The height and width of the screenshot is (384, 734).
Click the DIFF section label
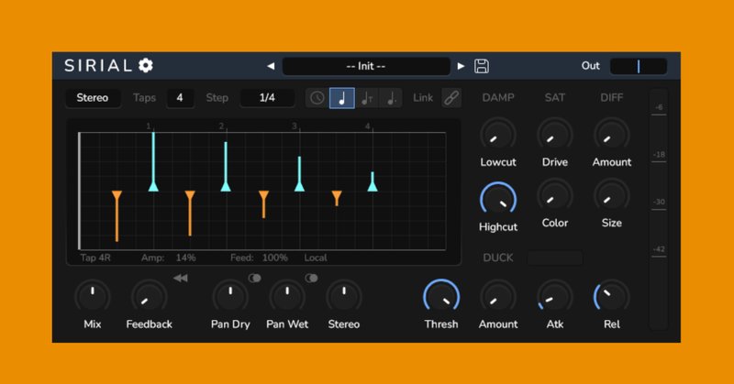coord(612,98)
